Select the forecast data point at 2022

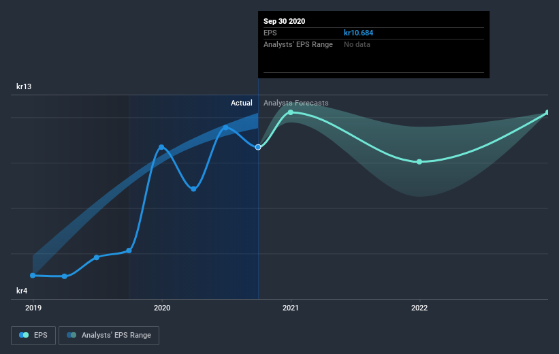pos(419,162)
